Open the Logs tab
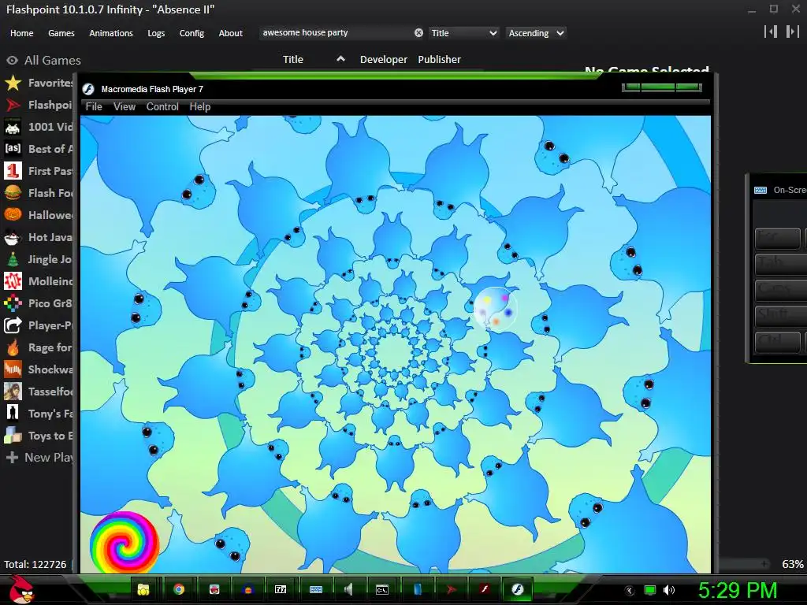The image size is (807, 605). point(156,33)
